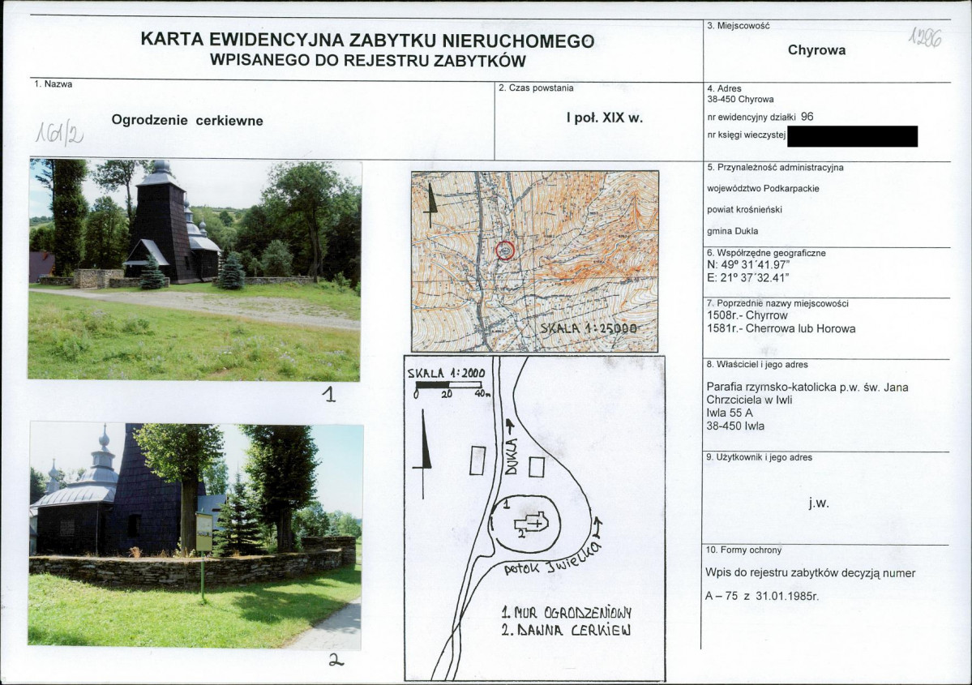Click the 'potok Iwielka' stream label
The width and height of the screenshot is (972, 685).
click(x=554, y=560)
